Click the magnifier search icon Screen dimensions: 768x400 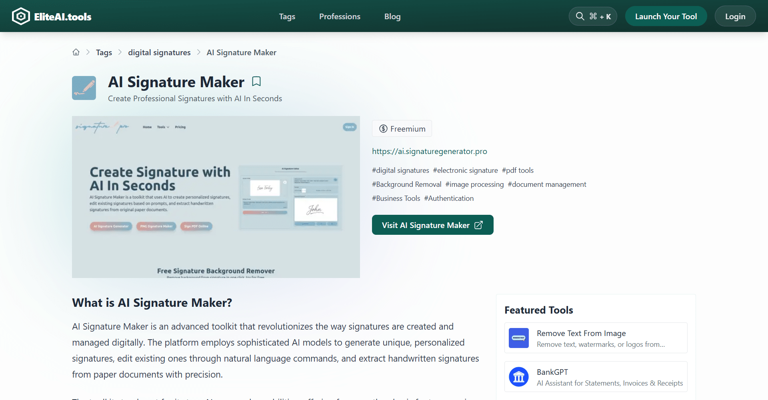(x=580, y=16)
